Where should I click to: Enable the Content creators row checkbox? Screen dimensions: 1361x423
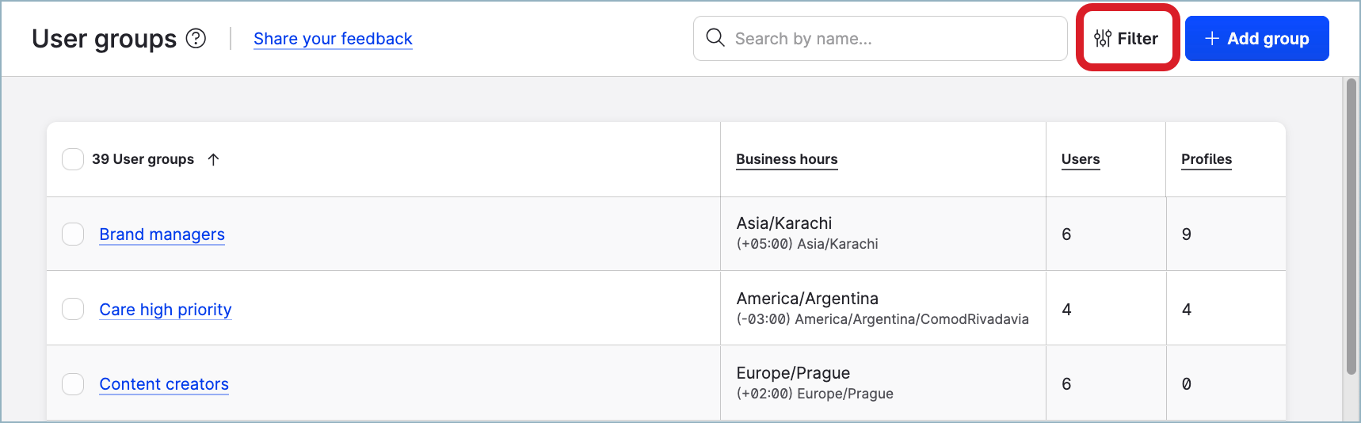click(x=73, y=384)
